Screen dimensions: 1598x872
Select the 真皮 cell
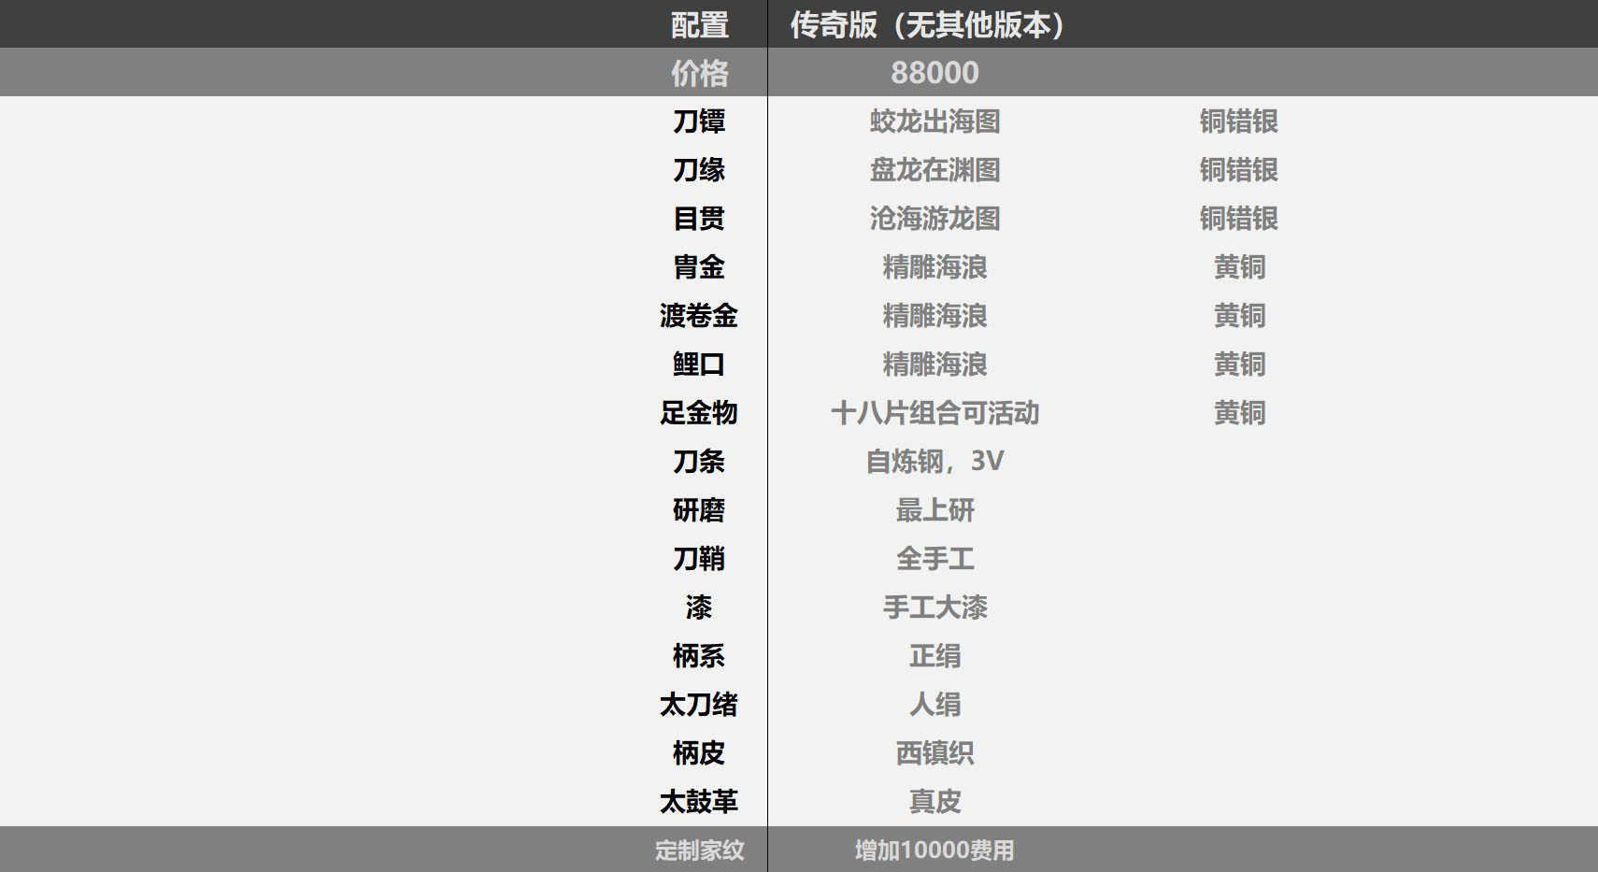[x=935, y=802]
